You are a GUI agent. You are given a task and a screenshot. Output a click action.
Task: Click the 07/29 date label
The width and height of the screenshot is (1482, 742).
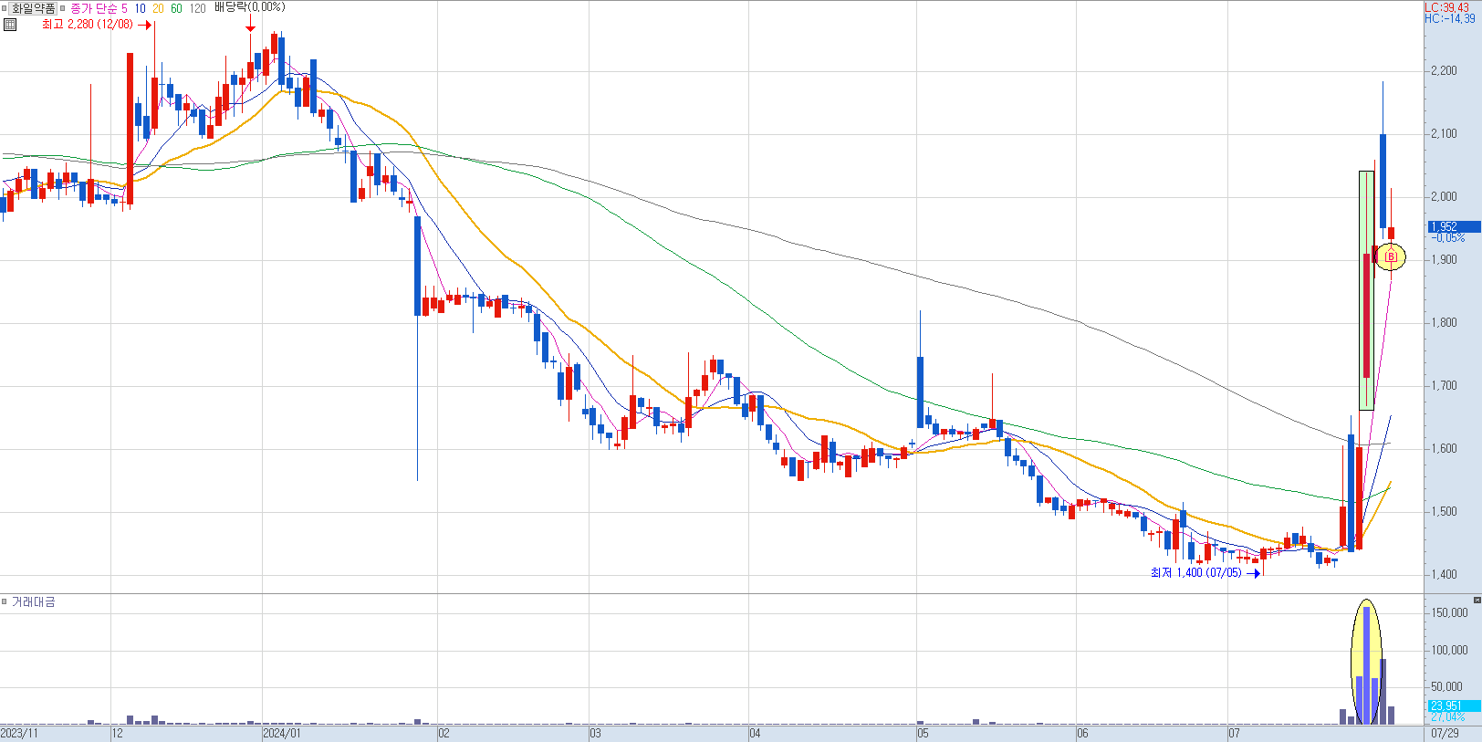pos(1445,733)
